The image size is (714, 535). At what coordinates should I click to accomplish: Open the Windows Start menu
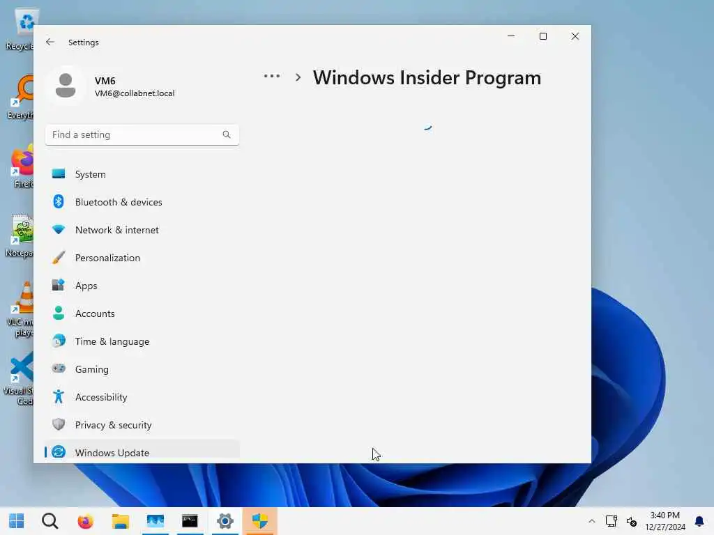tap(17, 521)
